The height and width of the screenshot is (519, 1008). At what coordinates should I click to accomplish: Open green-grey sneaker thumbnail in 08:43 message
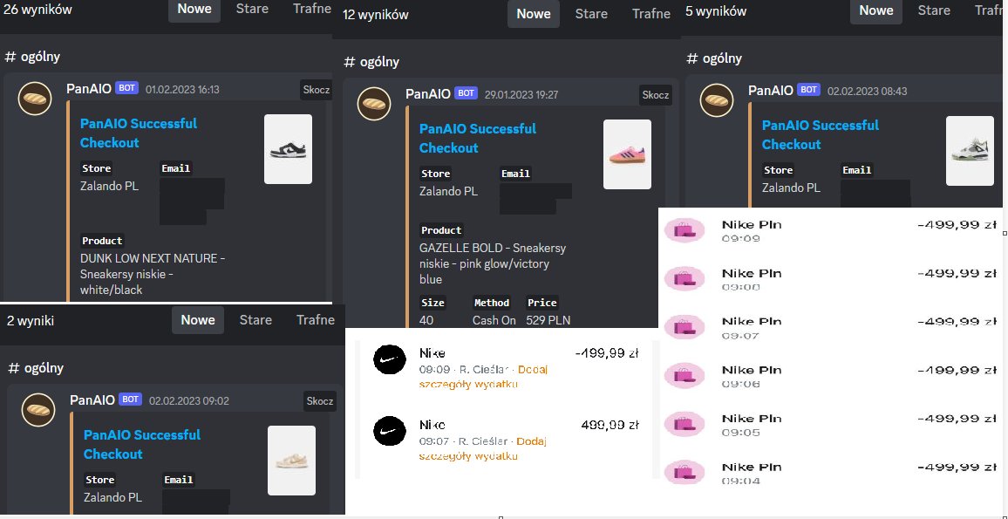click(971, 151)
